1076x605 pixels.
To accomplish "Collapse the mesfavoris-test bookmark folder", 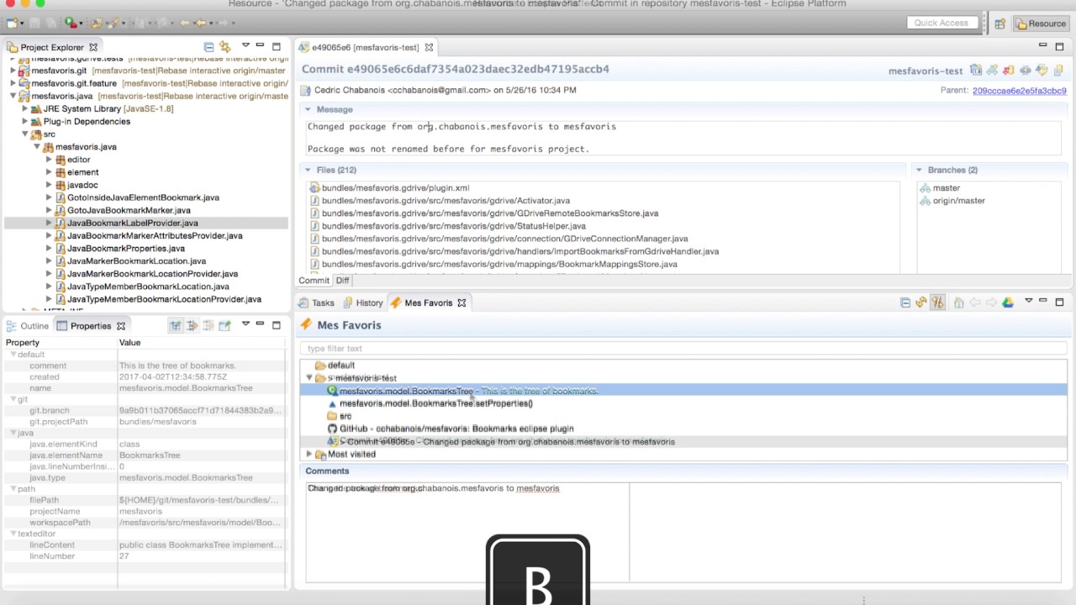I will [309, 378].
